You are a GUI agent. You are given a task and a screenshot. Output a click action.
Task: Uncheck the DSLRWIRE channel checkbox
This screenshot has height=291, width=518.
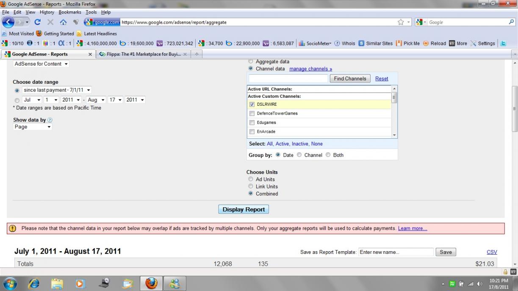point(252,104)
